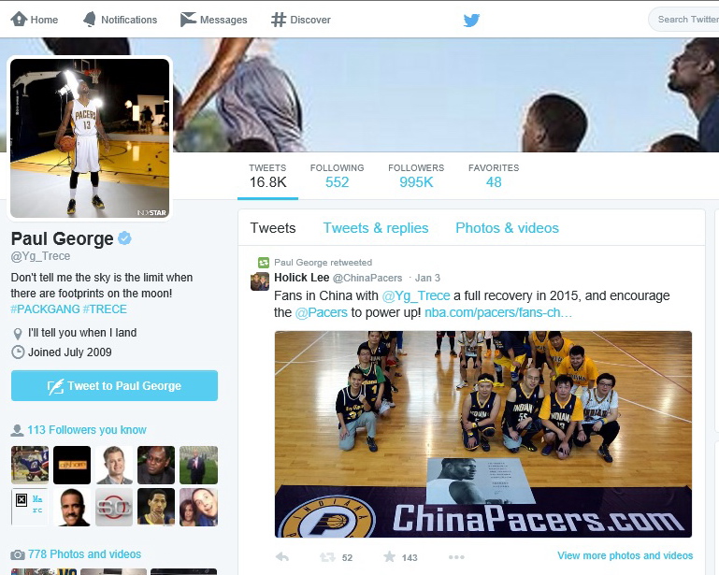The width and height of the screenshot is (719, 575).
Task: Click the Messages envelope icon
Action: 188,20
